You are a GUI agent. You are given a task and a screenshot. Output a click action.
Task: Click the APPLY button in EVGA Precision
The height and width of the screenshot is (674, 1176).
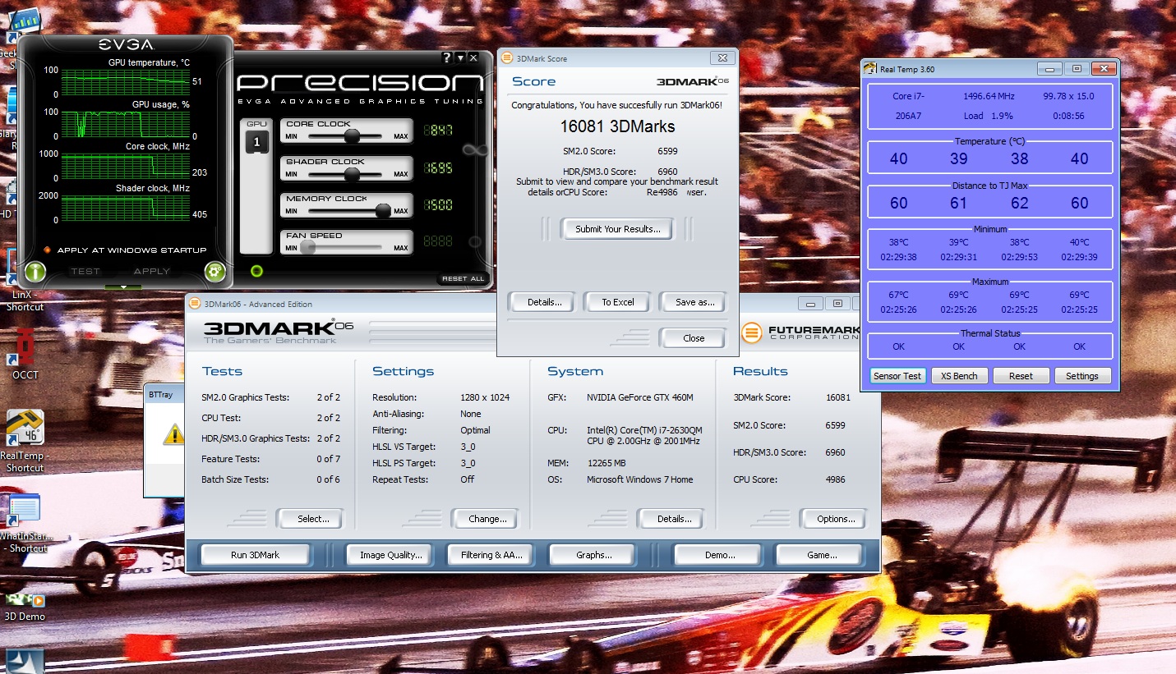click(x=152, y=271)
